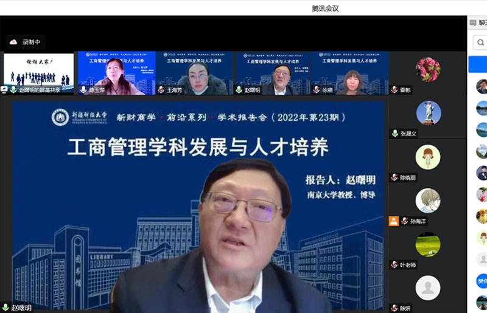Click the chat panel speech bubble icon
Viewport: 487px width, 313px height.
tap(473, 22)
